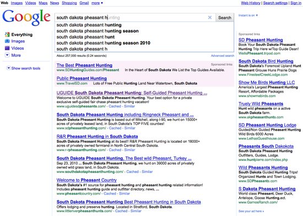Screen dimensions: 303x216
Task: Click the Images camera icon in sidebar
Action: [7, 41]
